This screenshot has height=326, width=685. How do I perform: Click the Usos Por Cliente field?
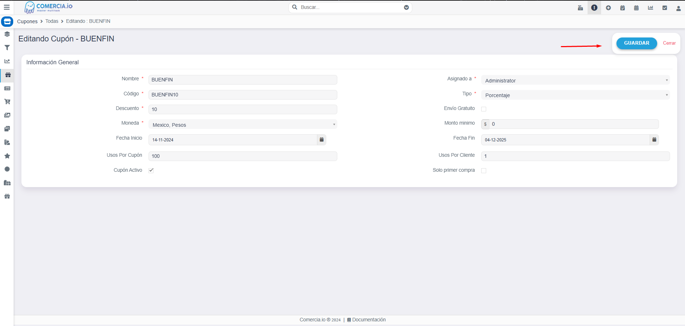tap(575, 156)
